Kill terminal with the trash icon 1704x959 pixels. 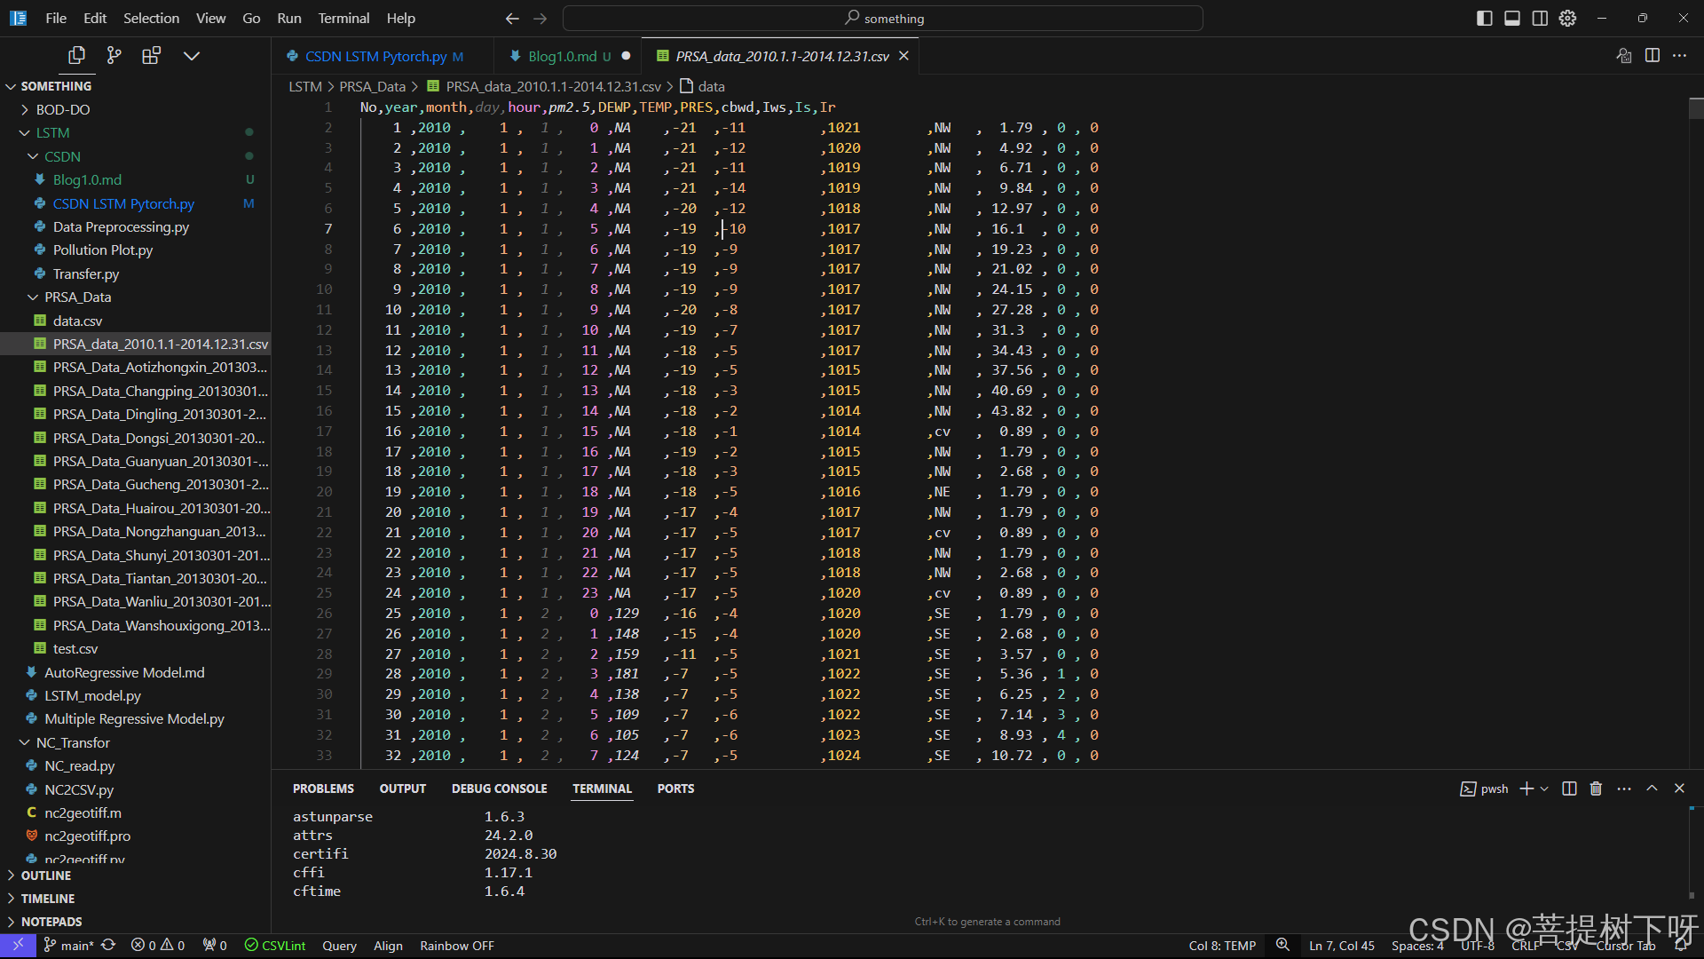tap(1596, 789)
